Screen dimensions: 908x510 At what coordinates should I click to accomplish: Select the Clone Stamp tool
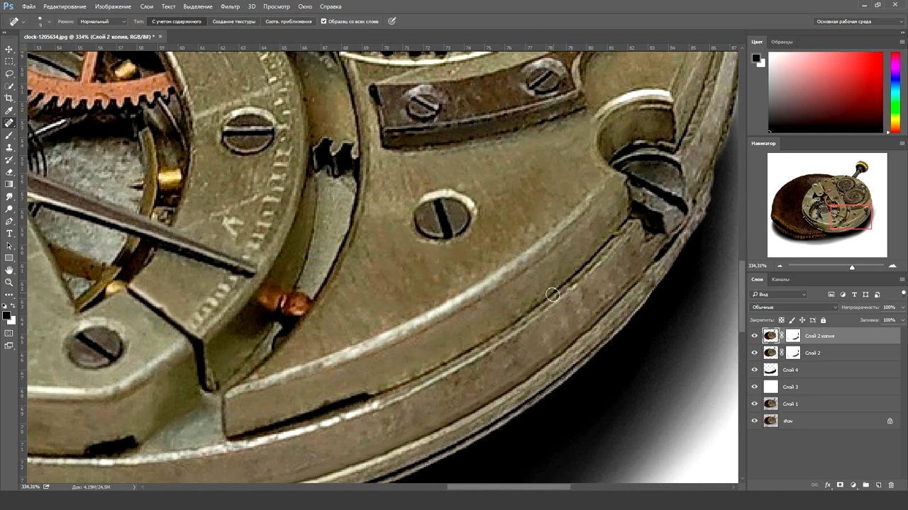click(9, 147)
